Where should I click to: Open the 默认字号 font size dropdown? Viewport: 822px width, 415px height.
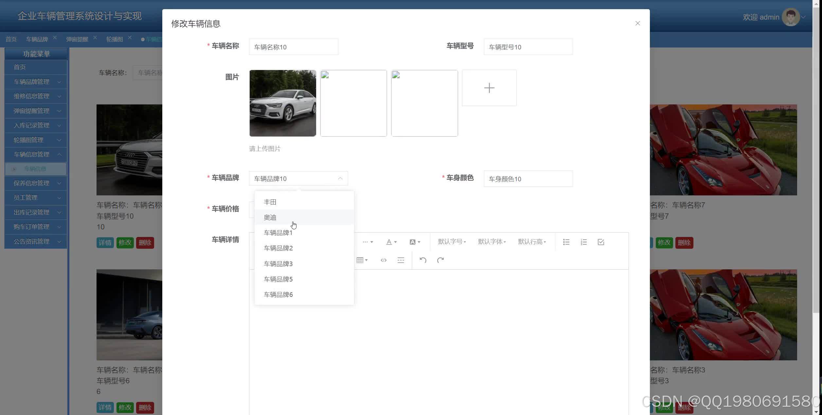[452, 242]
